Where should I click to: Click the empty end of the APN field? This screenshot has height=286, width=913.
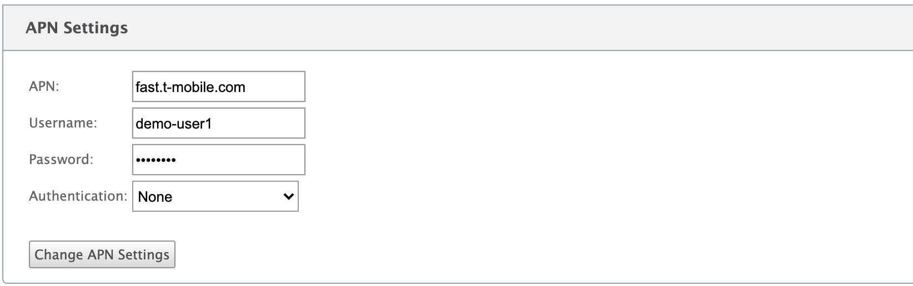pos(275,86)
